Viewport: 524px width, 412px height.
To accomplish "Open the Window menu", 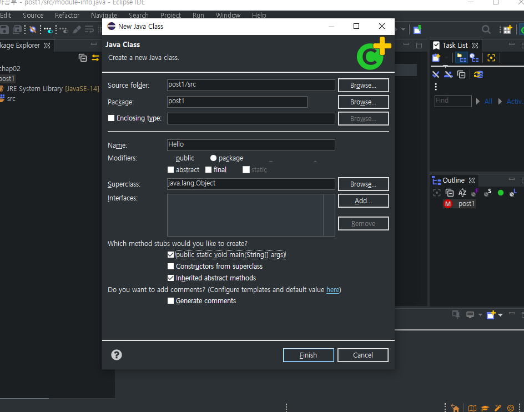I will click(228, 16).
